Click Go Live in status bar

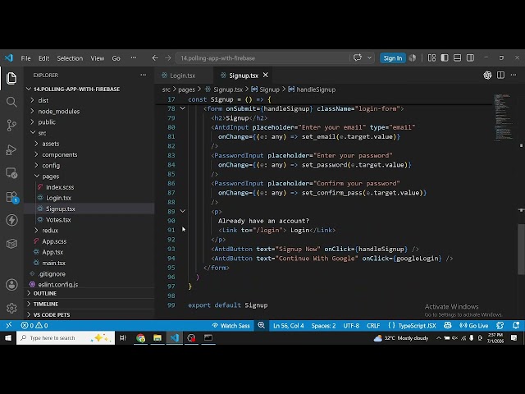coord(474,325)
